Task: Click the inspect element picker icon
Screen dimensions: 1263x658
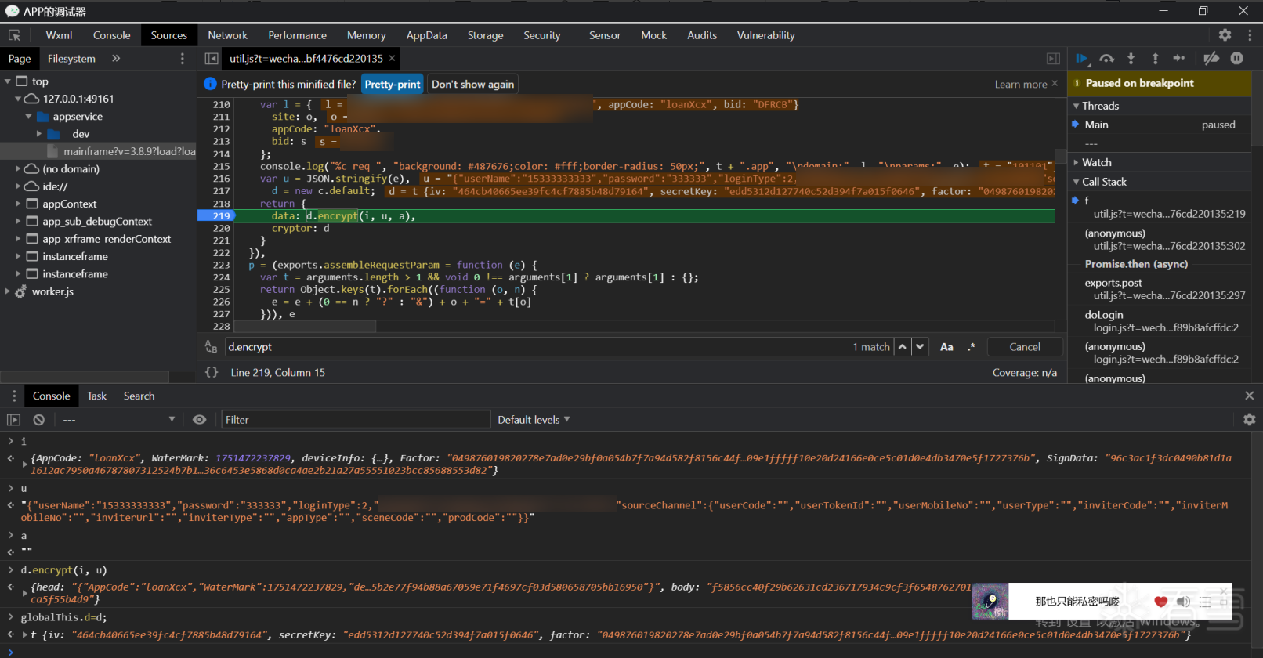Action: 14,35
